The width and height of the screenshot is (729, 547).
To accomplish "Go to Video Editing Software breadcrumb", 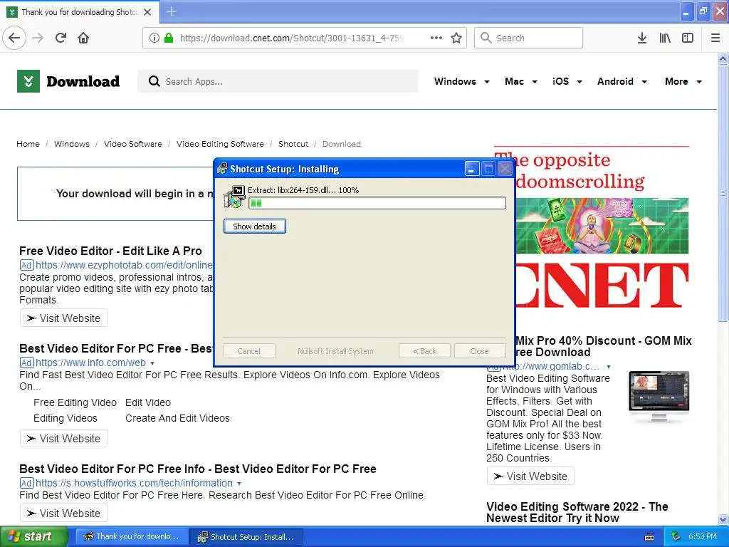I will [220, 144].
